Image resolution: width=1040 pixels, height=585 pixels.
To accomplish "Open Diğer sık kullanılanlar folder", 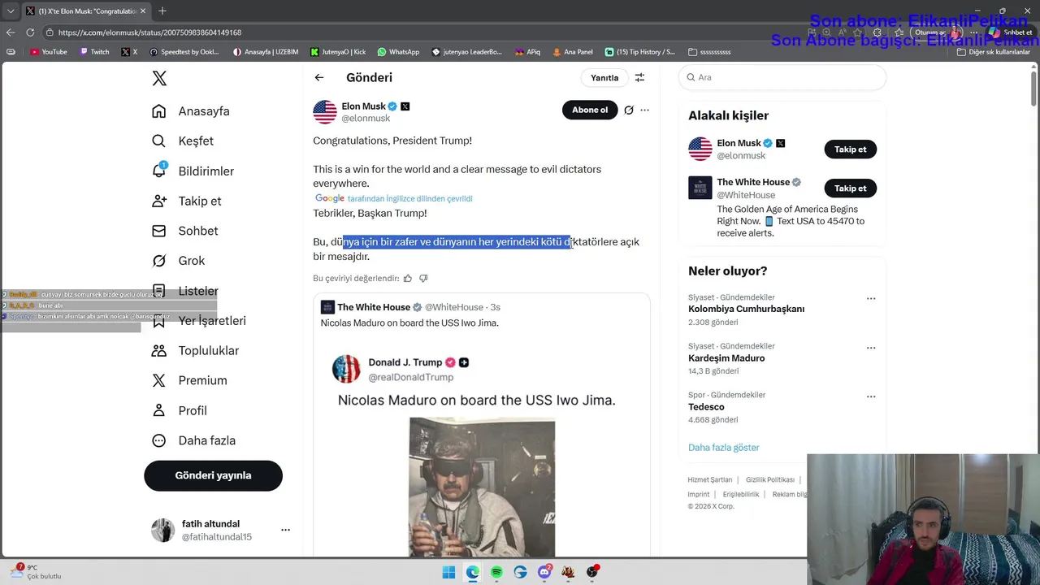I will (x=994, y=52).
